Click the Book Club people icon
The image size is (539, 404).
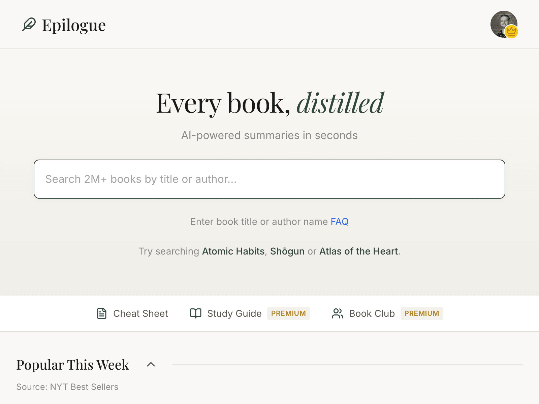click(337, 313)
